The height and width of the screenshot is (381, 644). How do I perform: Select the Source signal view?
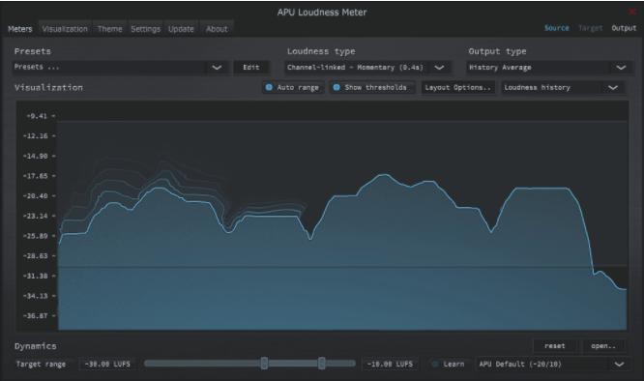tap(557, 28)
